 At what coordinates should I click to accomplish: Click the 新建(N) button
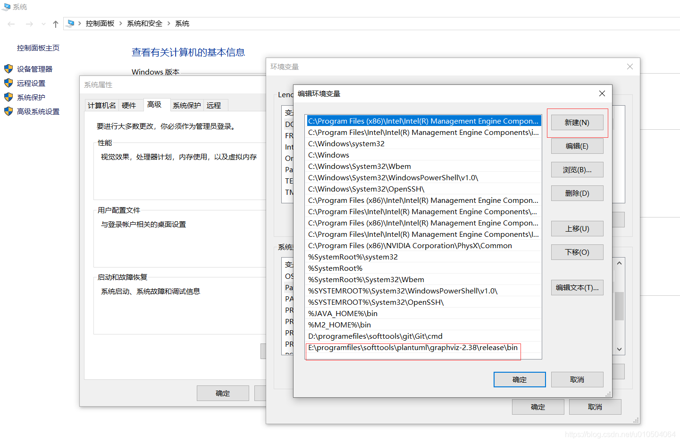click(x=577, y=122)
